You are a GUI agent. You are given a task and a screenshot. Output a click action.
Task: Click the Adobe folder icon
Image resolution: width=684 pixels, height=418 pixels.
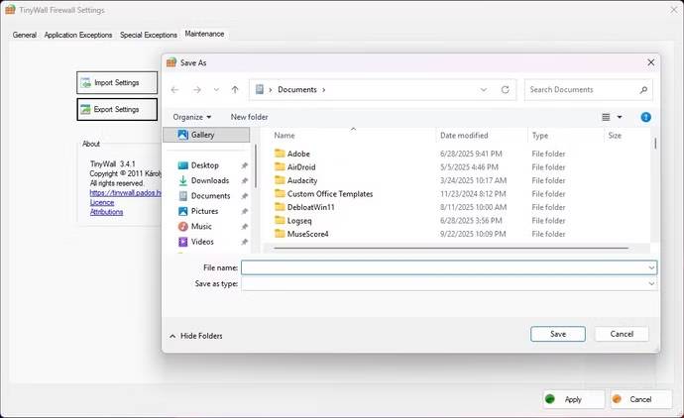280,153
